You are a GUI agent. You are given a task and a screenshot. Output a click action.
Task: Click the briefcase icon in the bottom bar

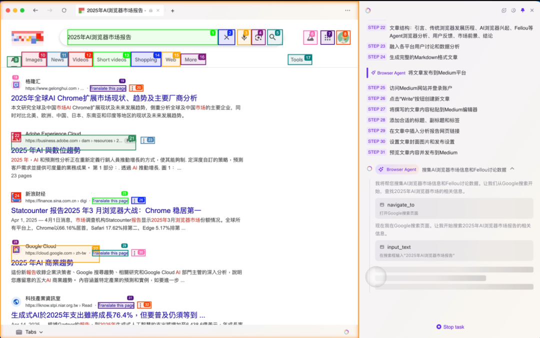(19, 332)
